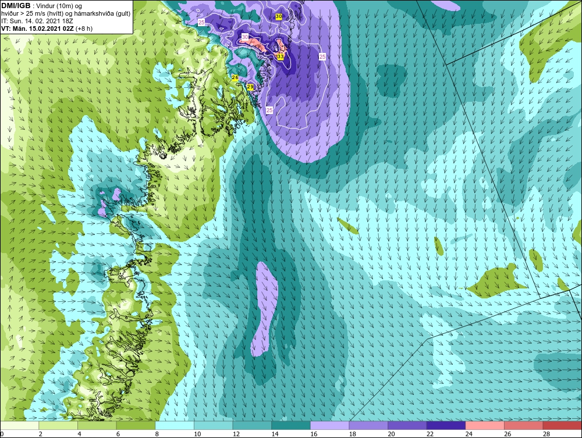The width and height of the screenshot is (582, 438).
Task: Select the legend scale value '4'
Action: pyautogui.click(x=79, y=434)
